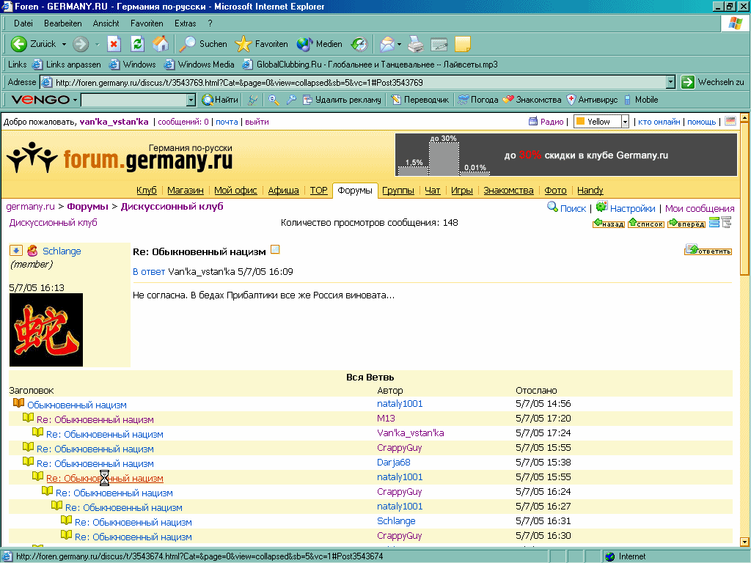Click the ответить reply button

pyautogui.click(x=708, y=251)
